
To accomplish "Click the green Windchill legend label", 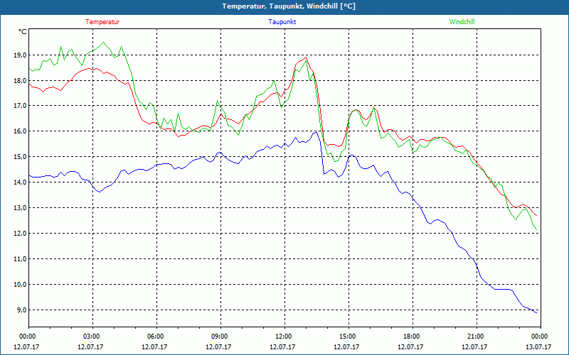I will (x=462, y=22).
